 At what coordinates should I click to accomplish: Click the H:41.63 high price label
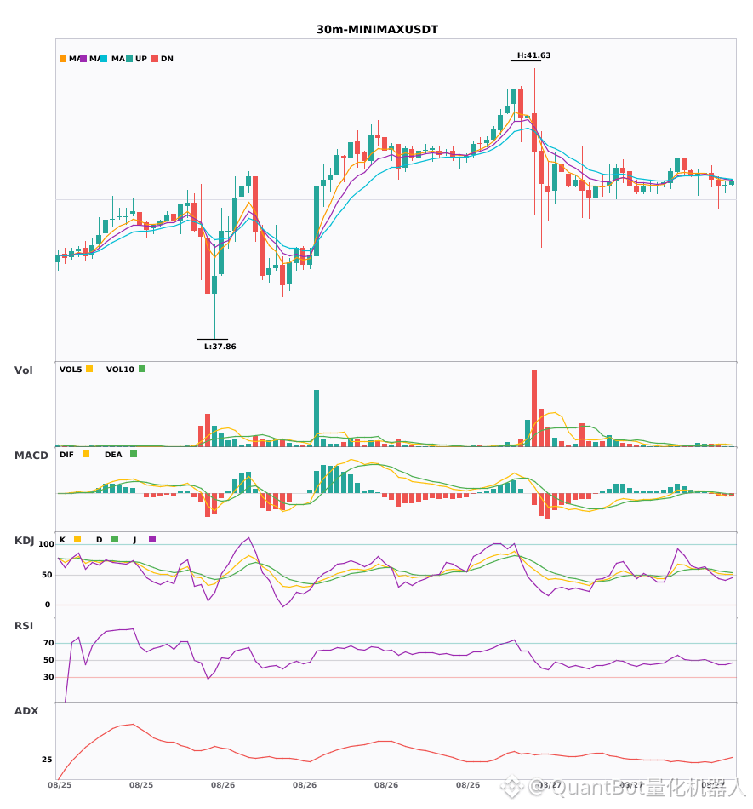[534, 55]
